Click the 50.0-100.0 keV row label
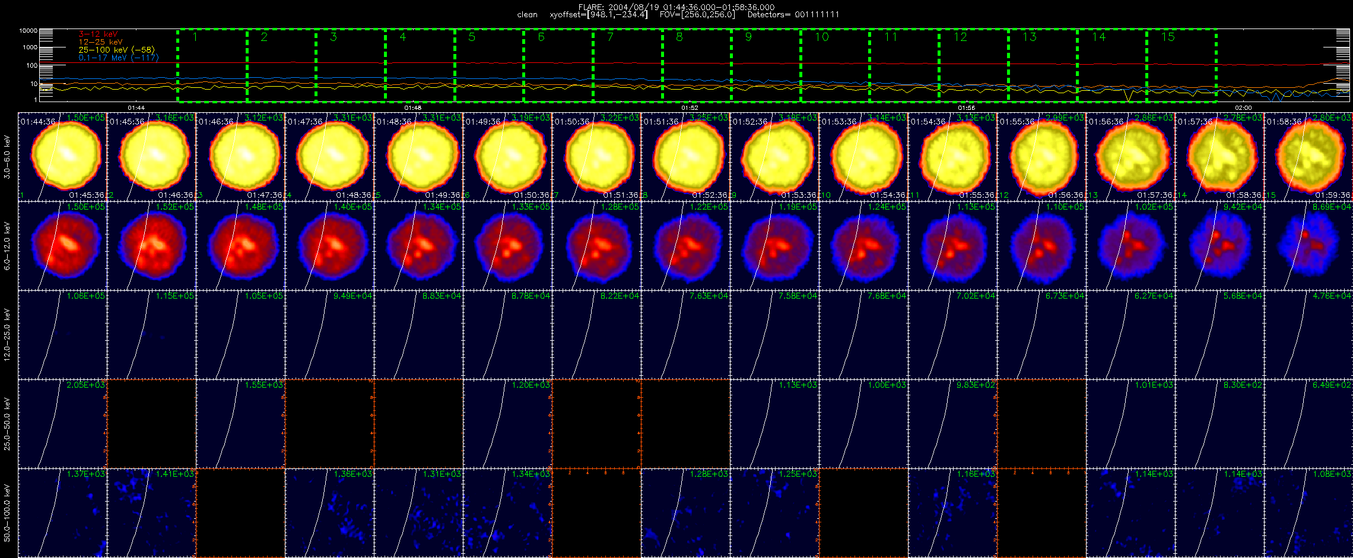 [x=7, y=513]
